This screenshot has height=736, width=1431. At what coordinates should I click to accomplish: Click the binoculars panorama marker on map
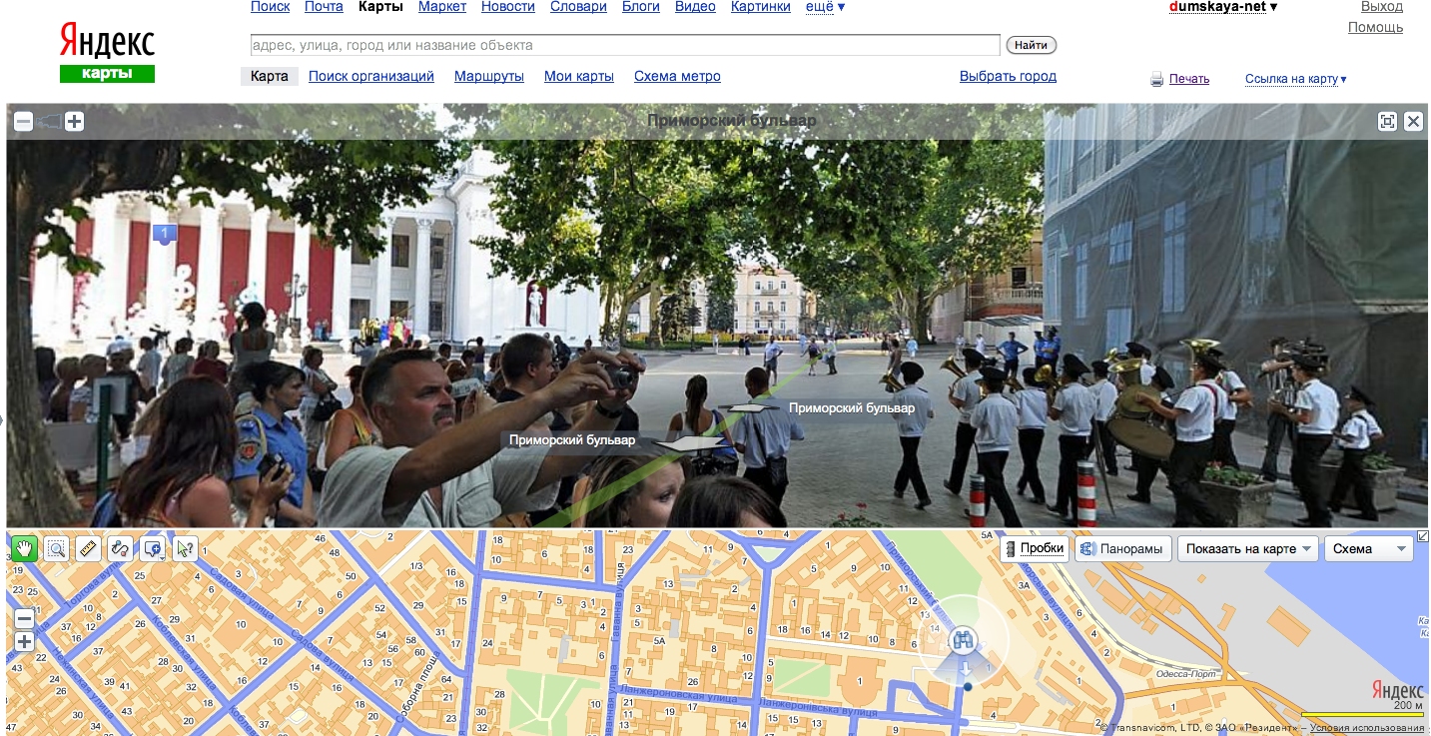pos(964,639)
